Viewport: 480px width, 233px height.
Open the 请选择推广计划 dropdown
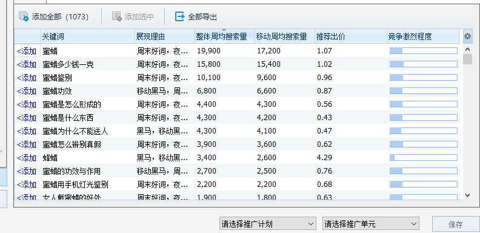267,224
